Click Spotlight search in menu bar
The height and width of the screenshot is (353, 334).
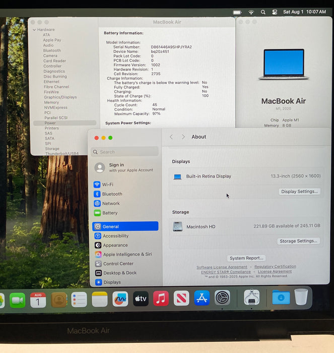263,12
